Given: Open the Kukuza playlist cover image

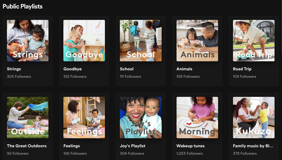Looking at the screenshot, I should pos(254,118).
